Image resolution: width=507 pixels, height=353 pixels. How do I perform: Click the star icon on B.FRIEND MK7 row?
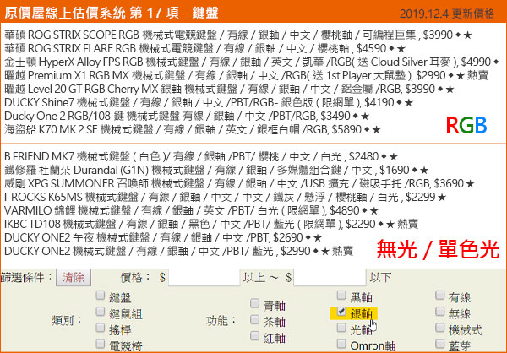393,157
